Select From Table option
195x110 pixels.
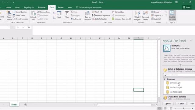click(x=19, y=15)
